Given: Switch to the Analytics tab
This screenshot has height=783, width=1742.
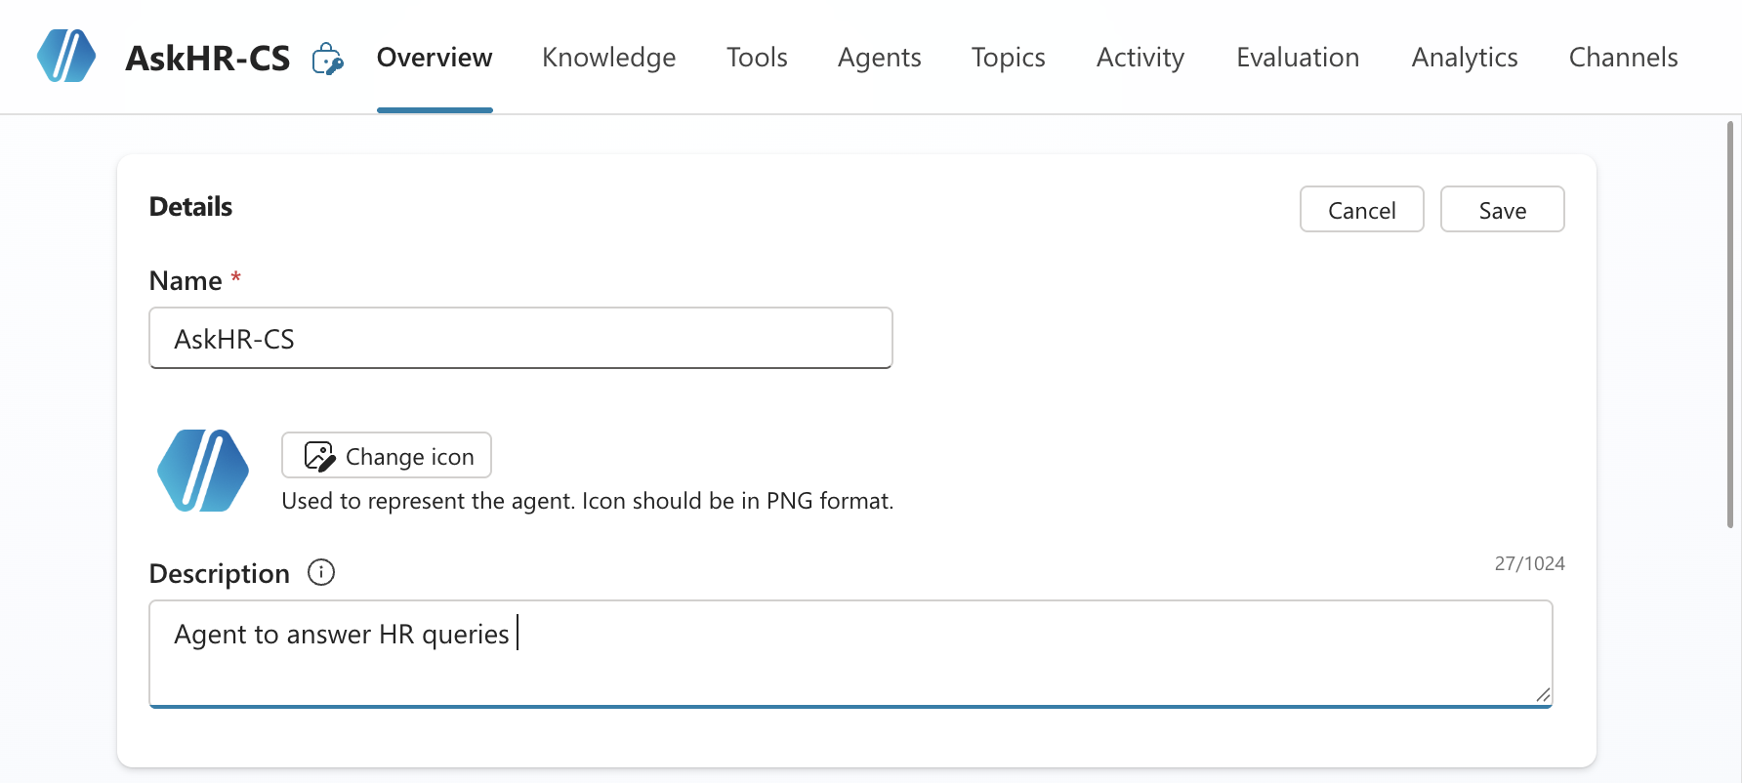Looking at the screenshot, I should point(1464,58).
